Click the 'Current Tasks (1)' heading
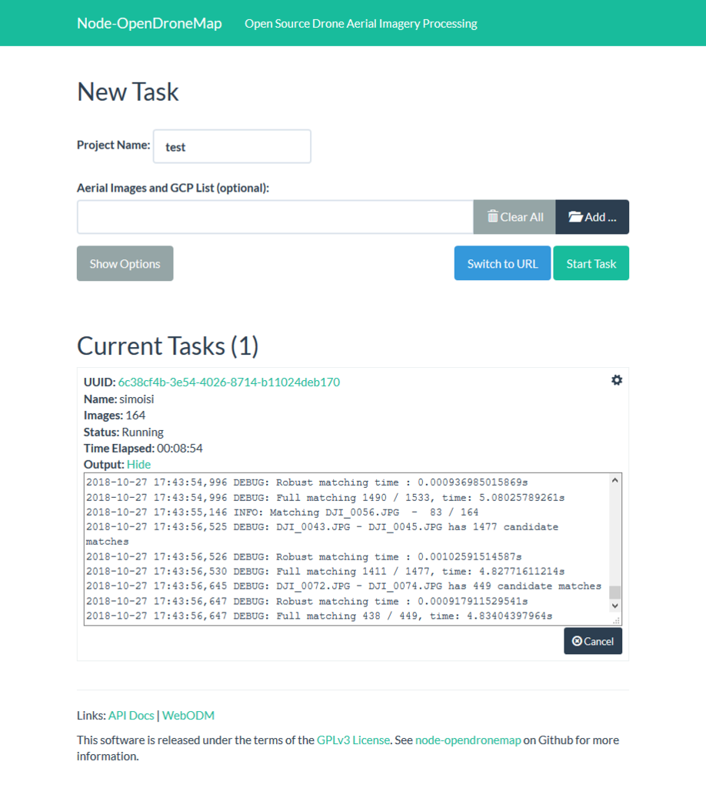706x788 pixels. pyautogui.click(x=168, y=346)
